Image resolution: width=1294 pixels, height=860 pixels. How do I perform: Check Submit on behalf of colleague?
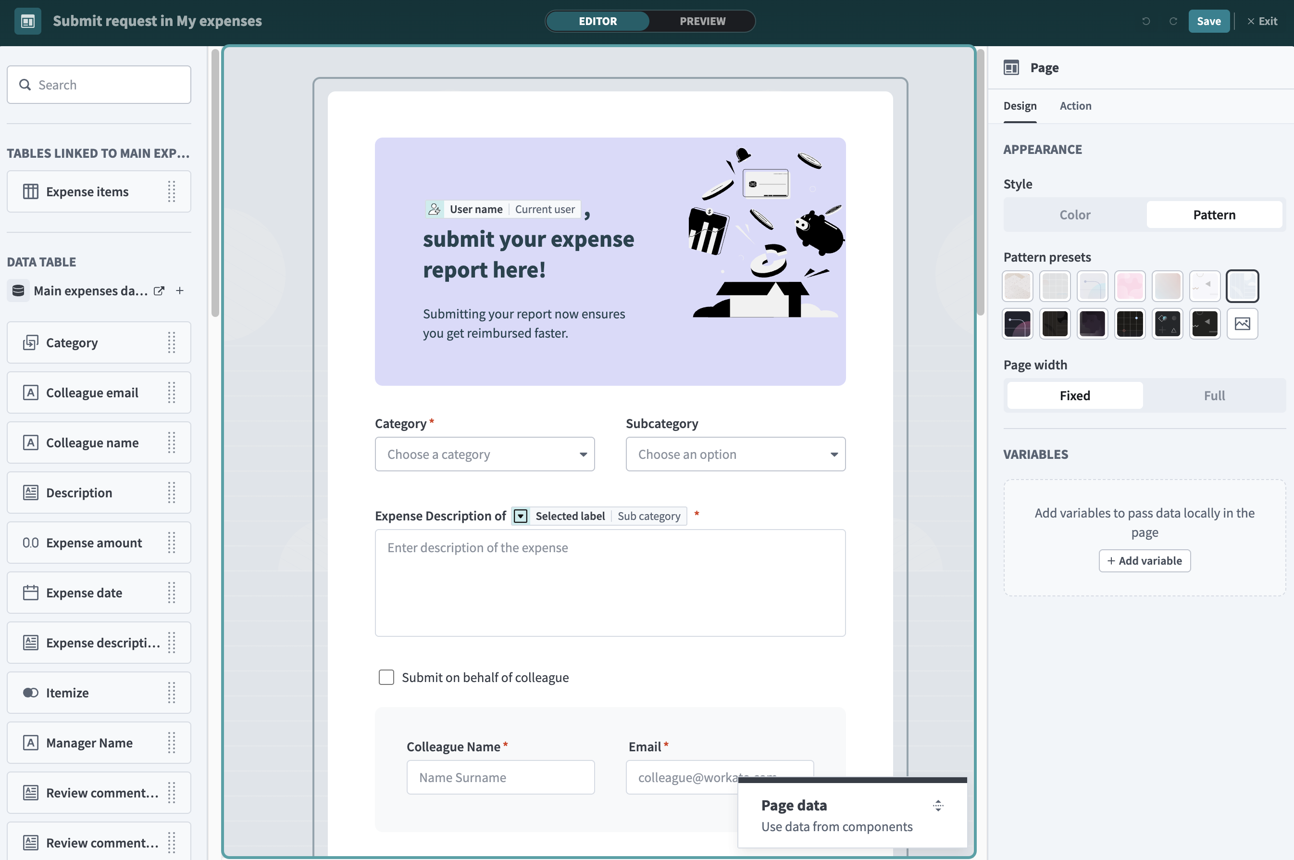point(386,677)
